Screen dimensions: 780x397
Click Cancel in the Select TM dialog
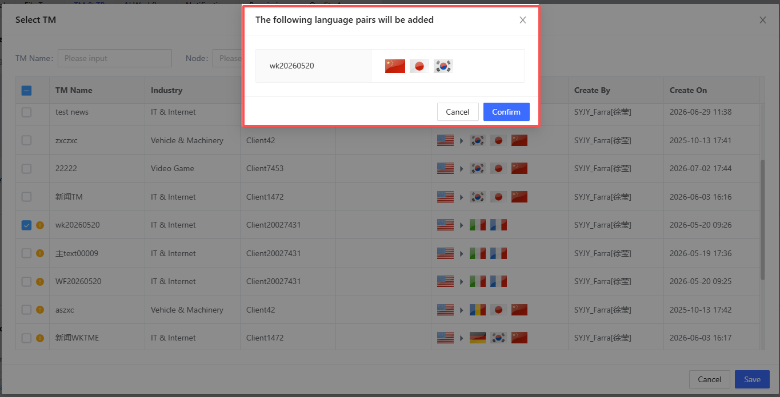(x=710, y=379)
